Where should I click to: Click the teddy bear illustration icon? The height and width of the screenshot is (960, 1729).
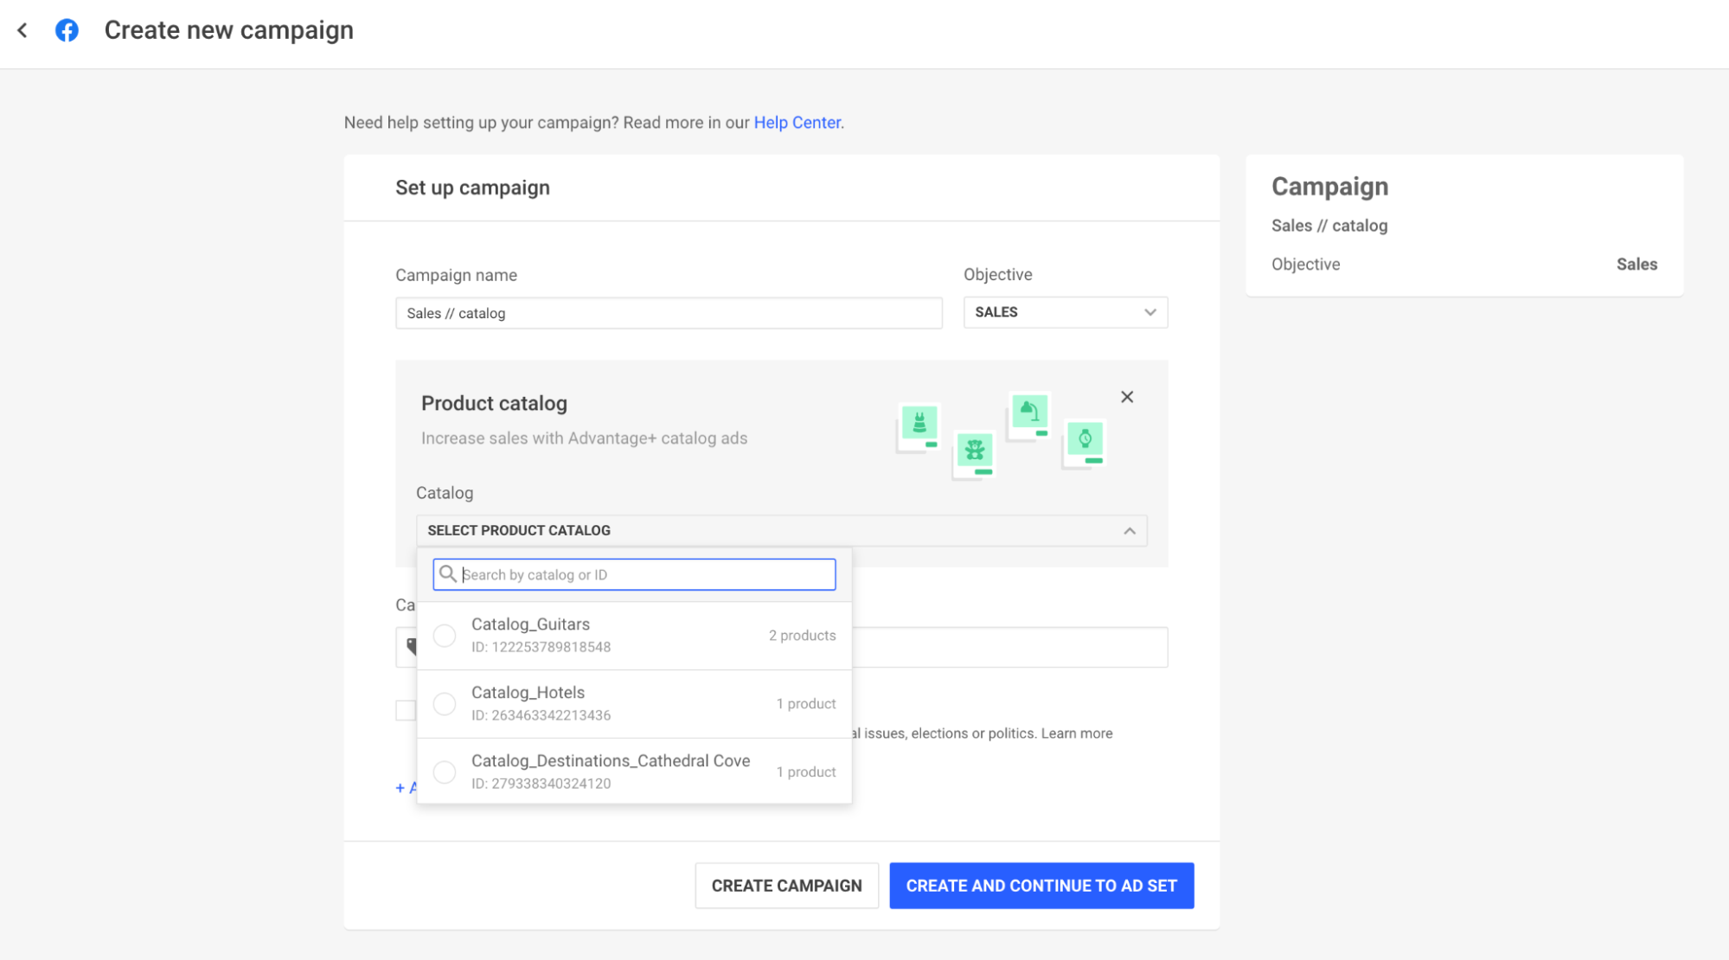(975, 450)
